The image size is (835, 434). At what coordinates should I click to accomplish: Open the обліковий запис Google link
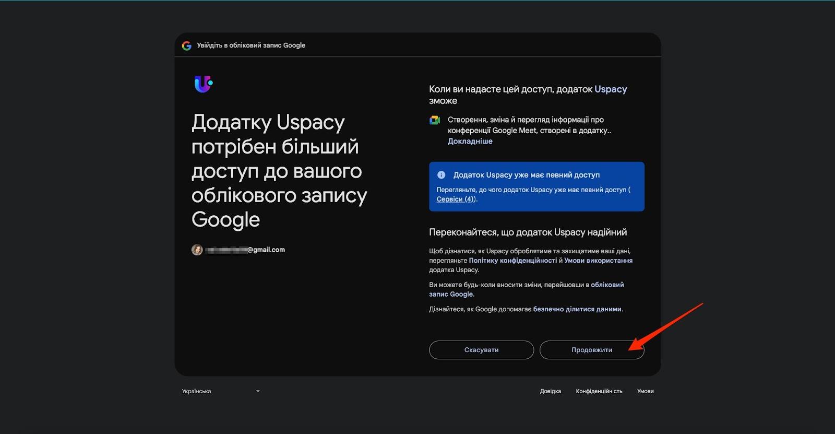tap(527, 289)
